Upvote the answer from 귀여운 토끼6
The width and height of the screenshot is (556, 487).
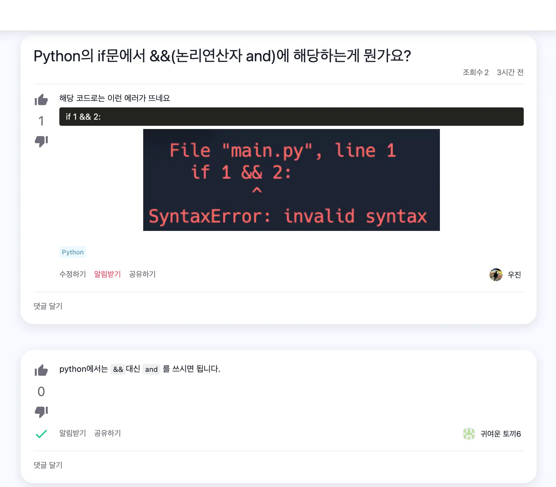point(41,370)
